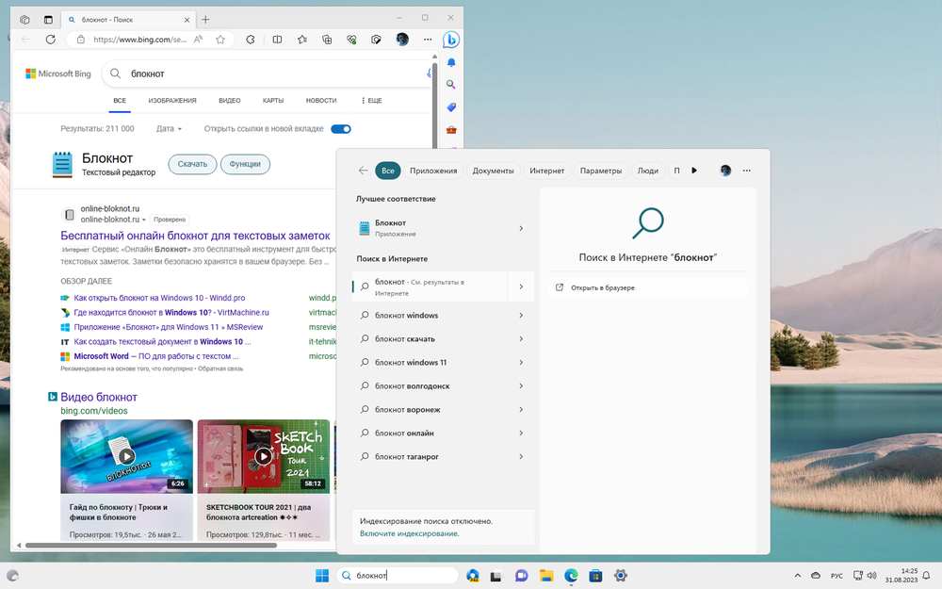Open search panel more options ellipsis

point(747,171)
